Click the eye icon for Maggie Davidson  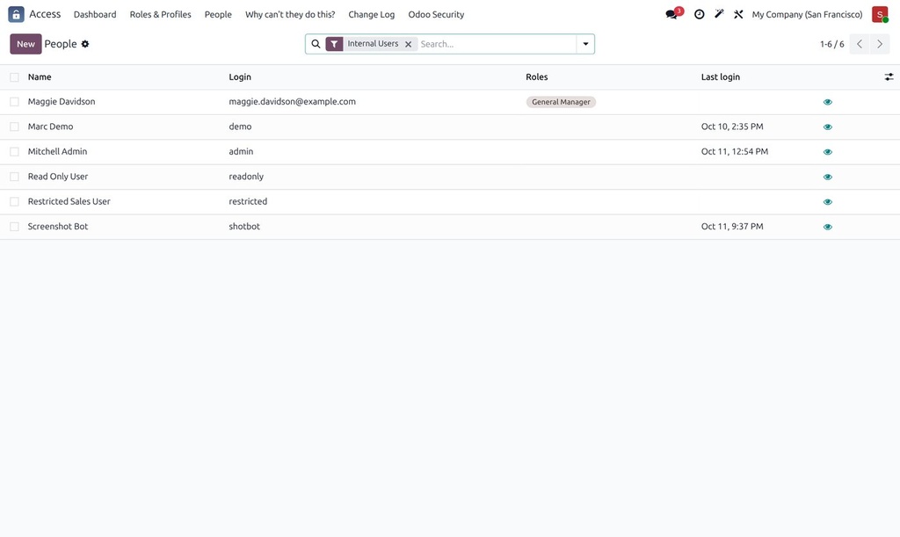click(828, 102)
